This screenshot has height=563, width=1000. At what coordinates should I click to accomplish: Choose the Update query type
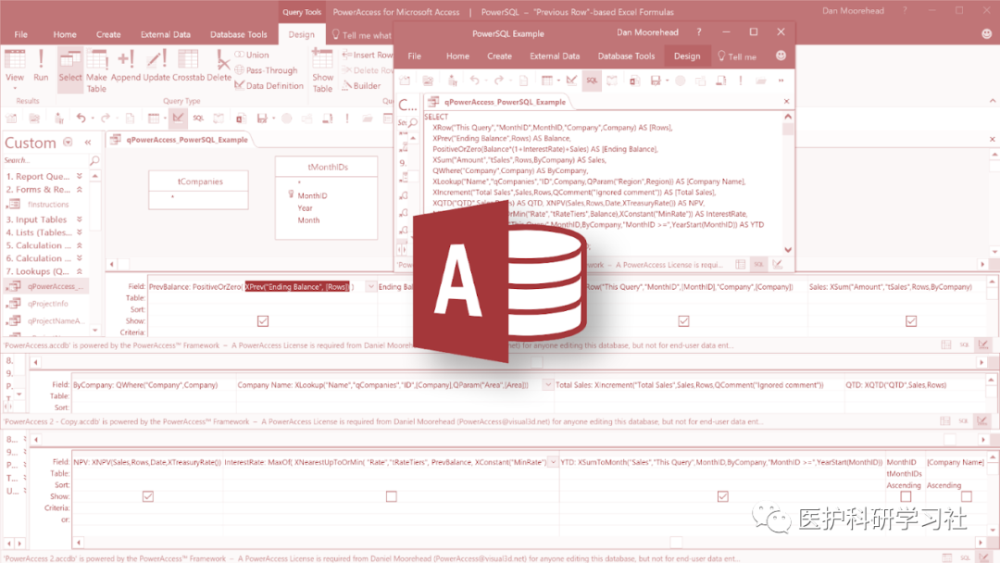[156, 66]
